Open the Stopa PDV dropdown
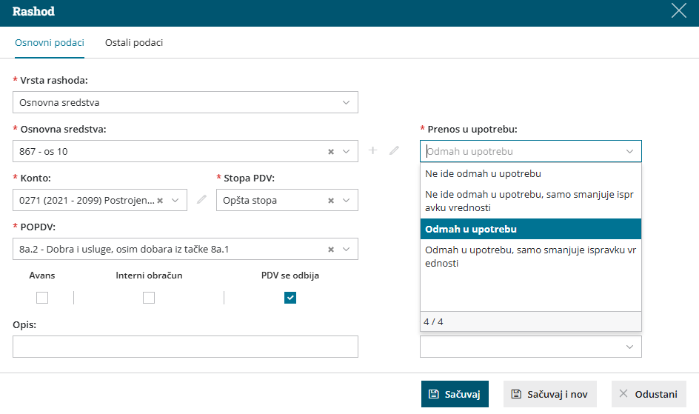This screenshot has height=414, width=699. click(x=346, y=200)
